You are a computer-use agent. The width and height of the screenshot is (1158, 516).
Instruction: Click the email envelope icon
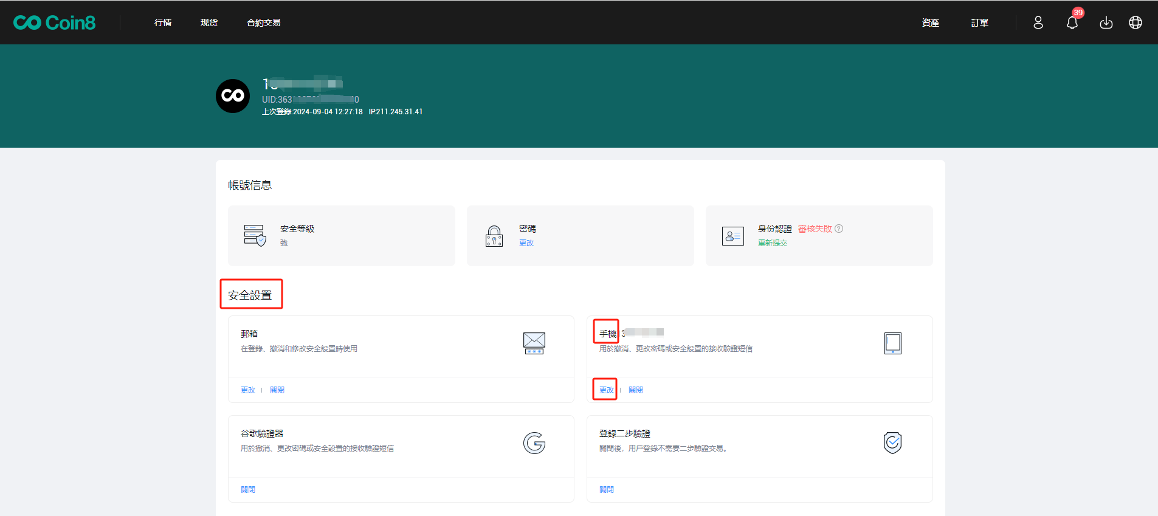coord(534,343)
